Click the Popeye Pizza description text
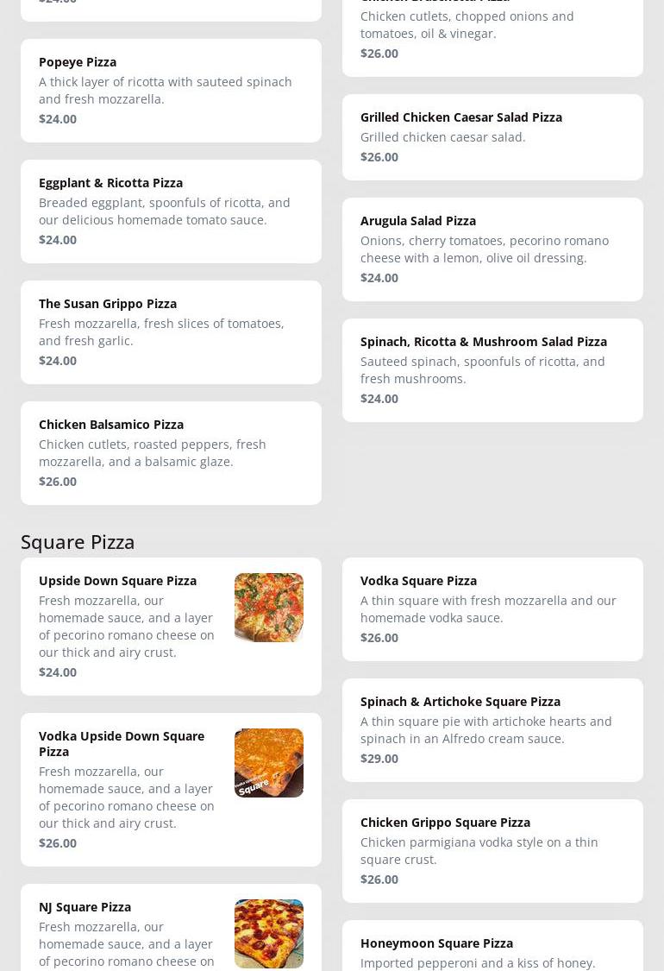The height and width of the screenshot is (971, 664). (166, 91)
